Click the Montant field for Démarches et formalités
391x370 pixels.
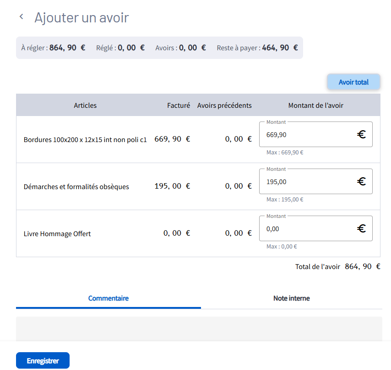(307, 182)
